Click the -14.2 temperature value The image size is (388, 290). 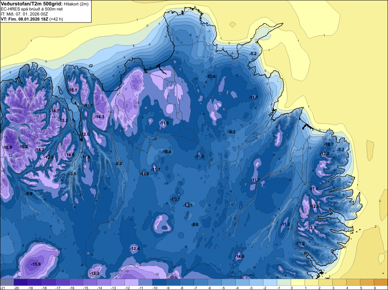click(x=40, y=150)
